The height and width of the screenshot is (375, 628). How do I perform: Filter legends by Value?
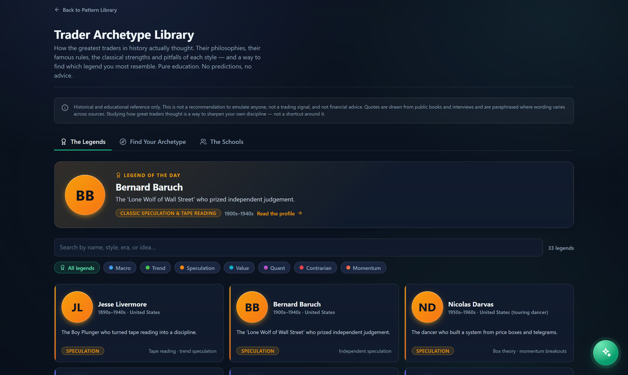(239, 268)
